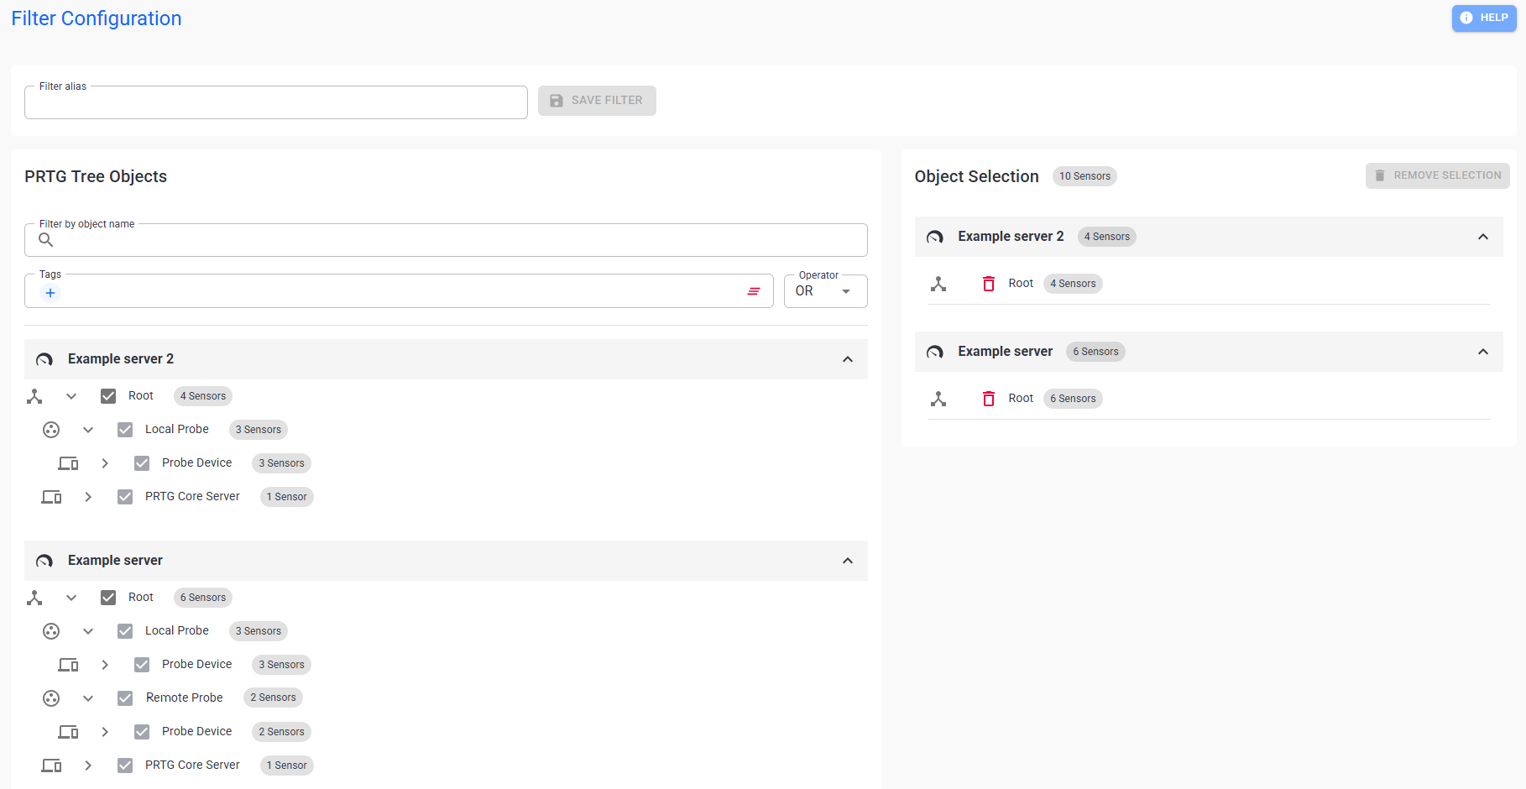The height and width of the screenshot is (789, 1526).
Task: Click the Filter Configuration heading
Action: click(x=97, y=18)
